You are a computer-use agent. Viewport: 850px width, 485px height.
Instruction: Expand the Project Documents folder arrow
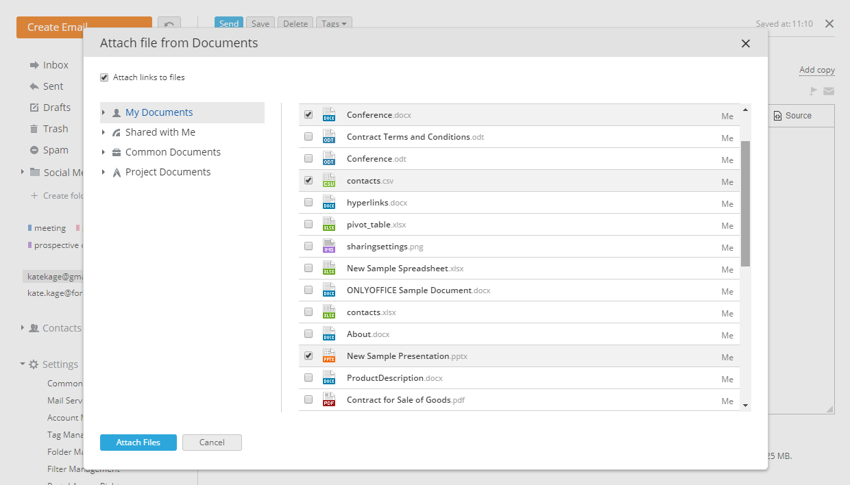(104, 172)
